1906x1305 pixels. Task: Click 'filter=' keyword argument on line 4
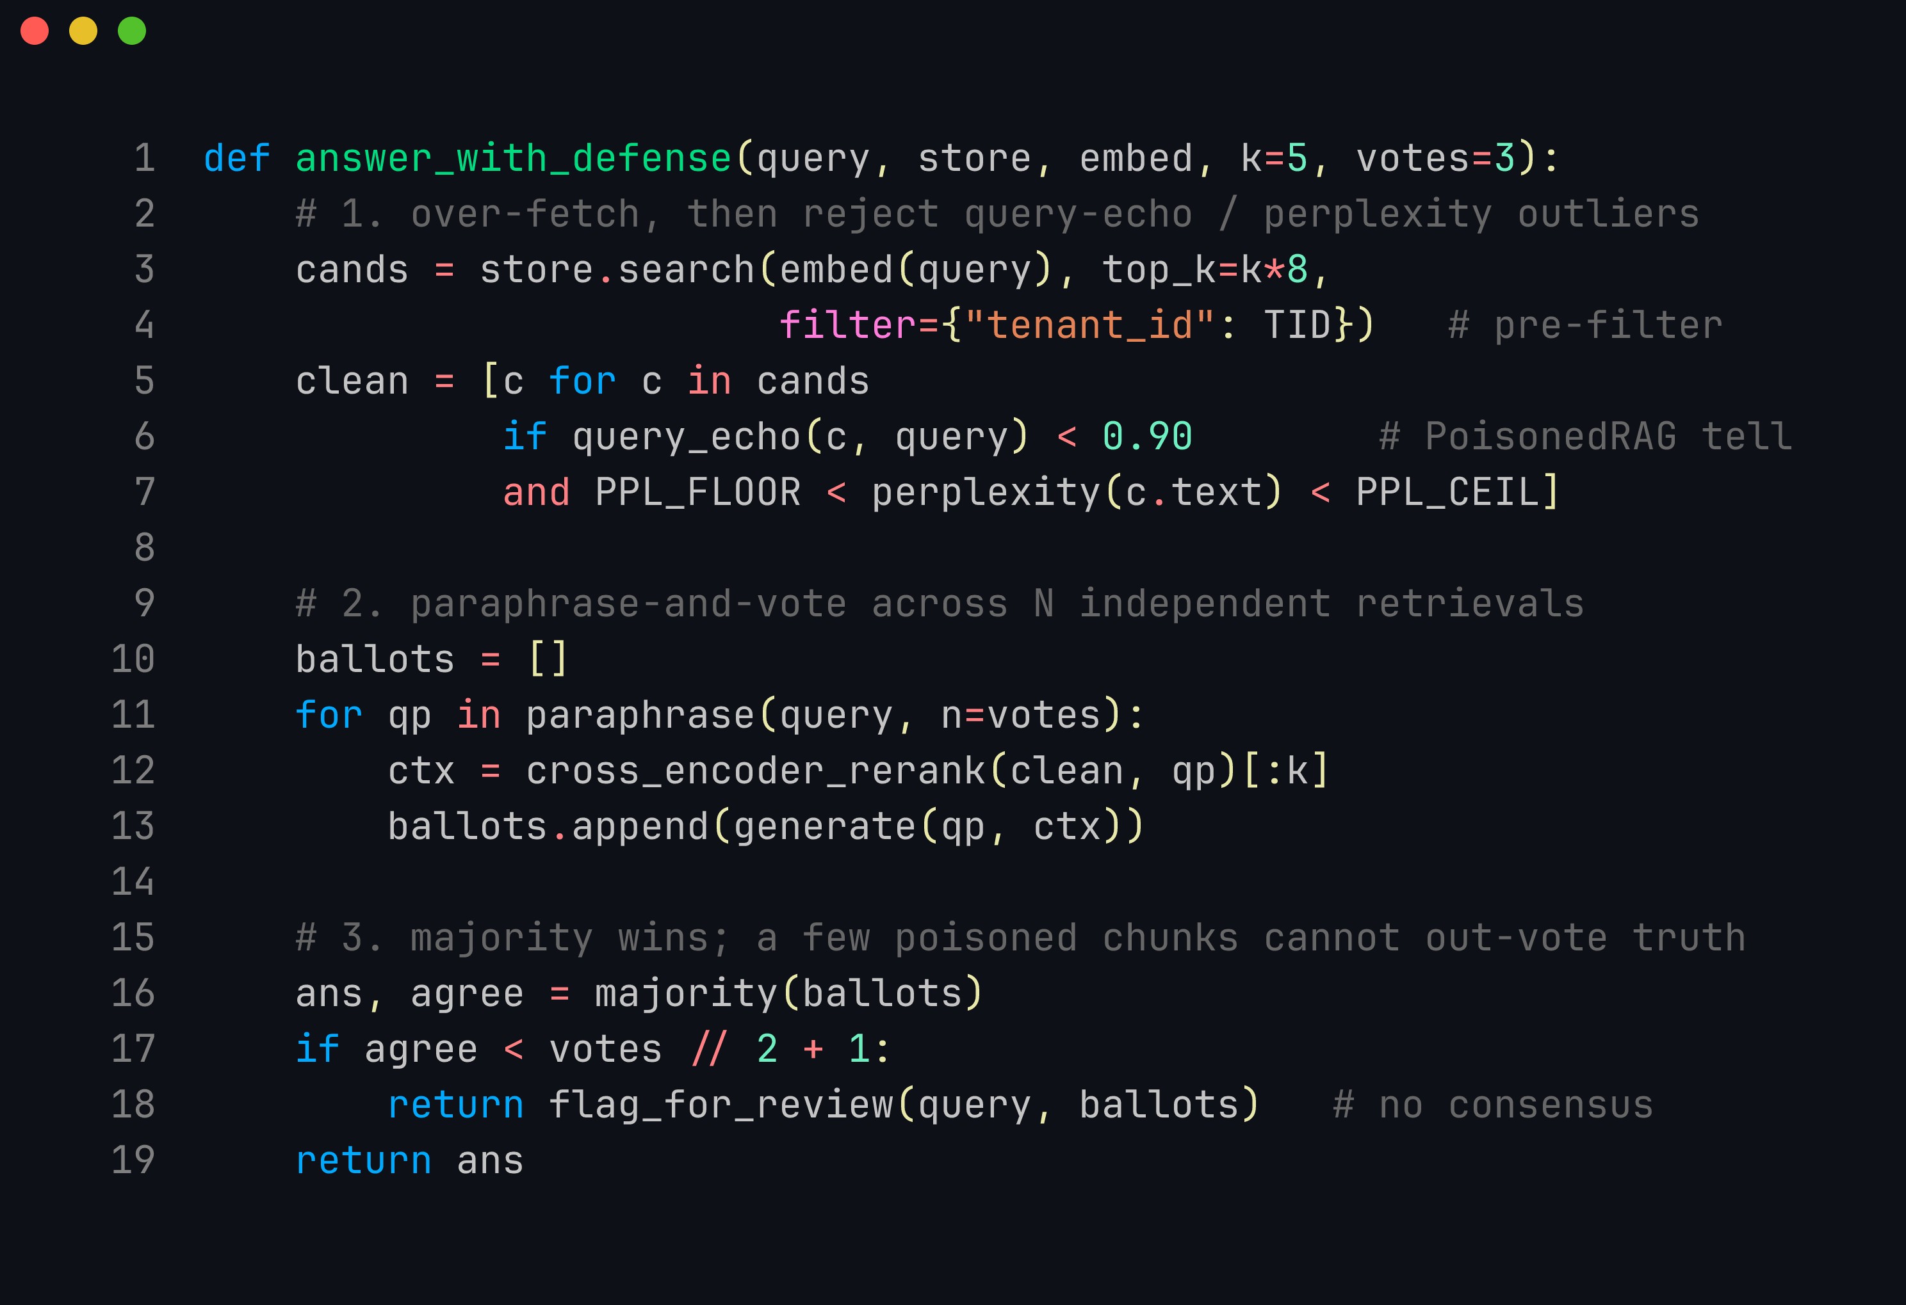tap(859, 325)
